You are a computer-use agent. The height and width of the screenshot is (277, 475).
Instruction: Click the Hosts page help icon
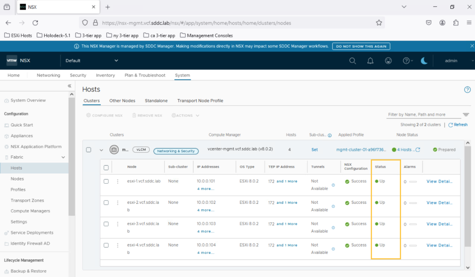(x=468, y=90)
